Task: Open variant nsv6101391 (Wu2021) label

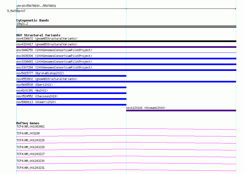Action: [32, 90]
